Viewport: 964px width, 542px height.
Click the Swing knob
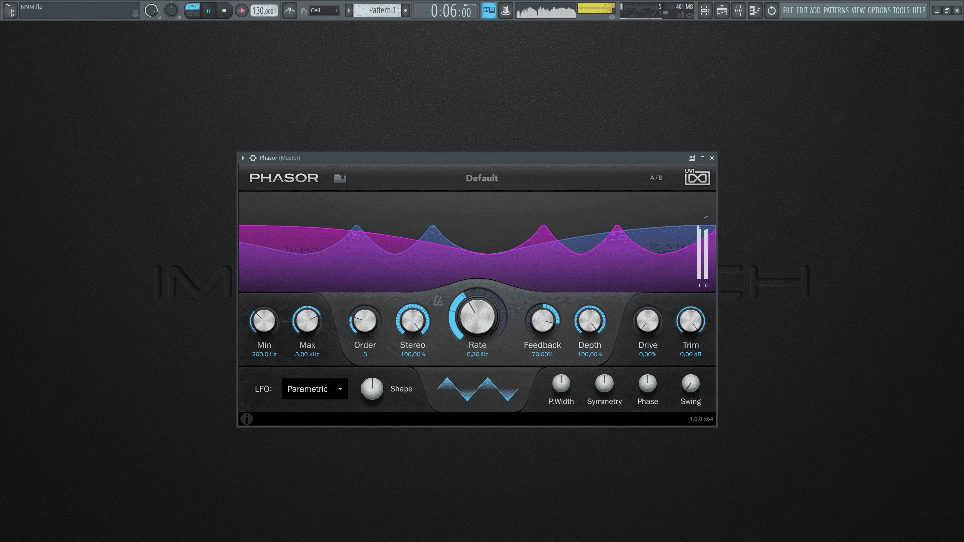pyautogui.click(x=691, y=383)
